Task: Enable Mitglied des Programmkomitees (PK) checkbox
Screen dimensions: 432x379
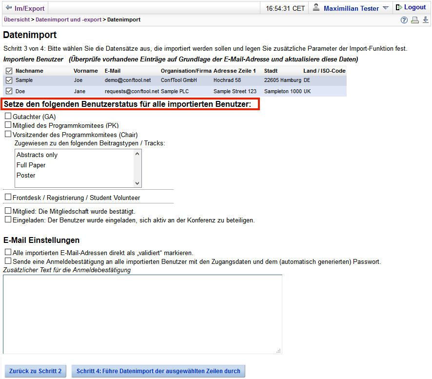Action: click(8, 125)
